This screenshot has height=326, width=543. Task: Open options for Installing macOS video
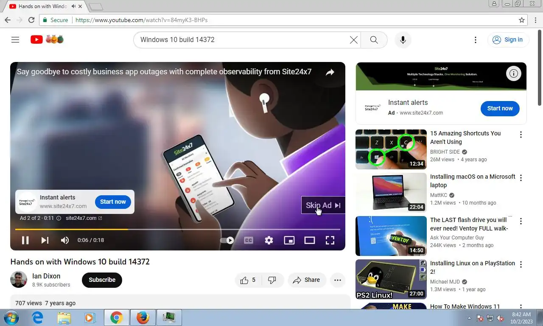coord(521,178)
